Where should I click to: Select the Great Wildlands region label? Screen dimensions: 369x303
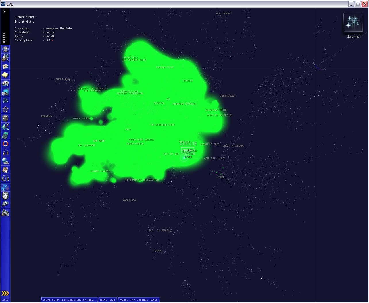coord(233,146)
